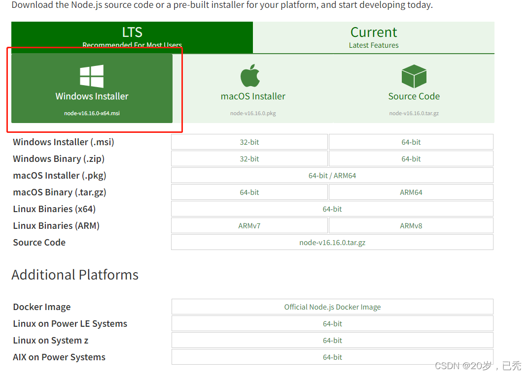Choose 64-bit Linux Binaries (x64)
The image size is (529, 375).
pos(332,209)
